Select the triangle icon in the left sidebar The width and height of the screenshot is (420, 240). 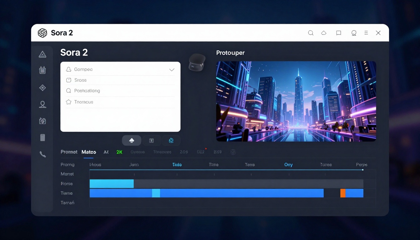[42, 54]
